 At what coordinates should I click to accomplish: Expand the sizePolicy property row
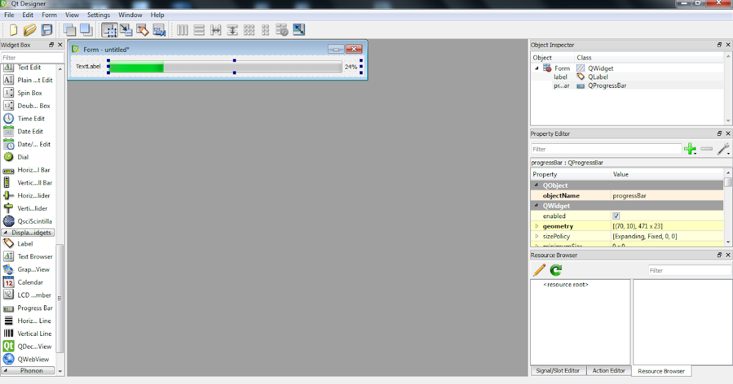point(538,236)
